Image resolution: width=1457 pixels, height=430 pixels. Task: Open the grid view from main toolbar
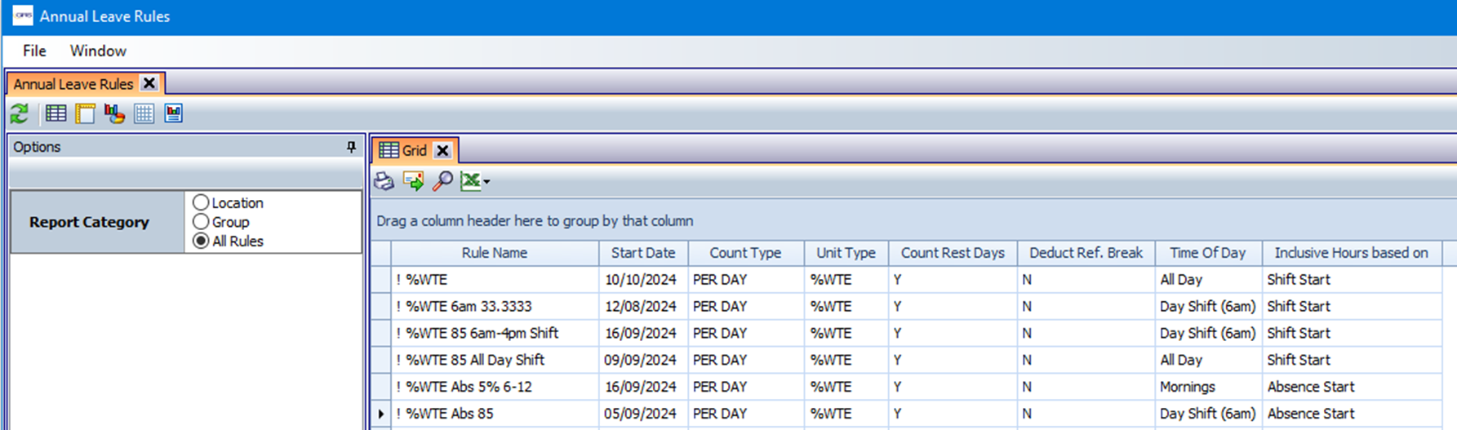pos(56,113)
